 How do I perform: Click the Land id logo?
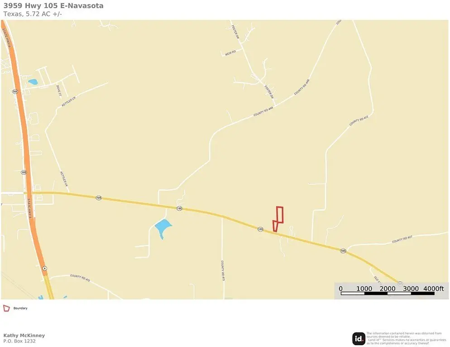pos(359,339)
